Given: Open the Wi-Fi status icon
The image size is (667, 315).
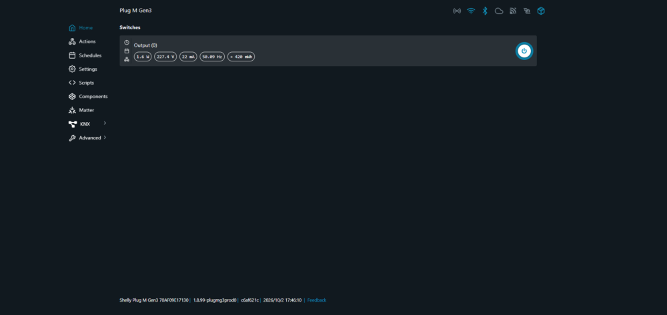Looking at the screenshot, I should [471, 11].
